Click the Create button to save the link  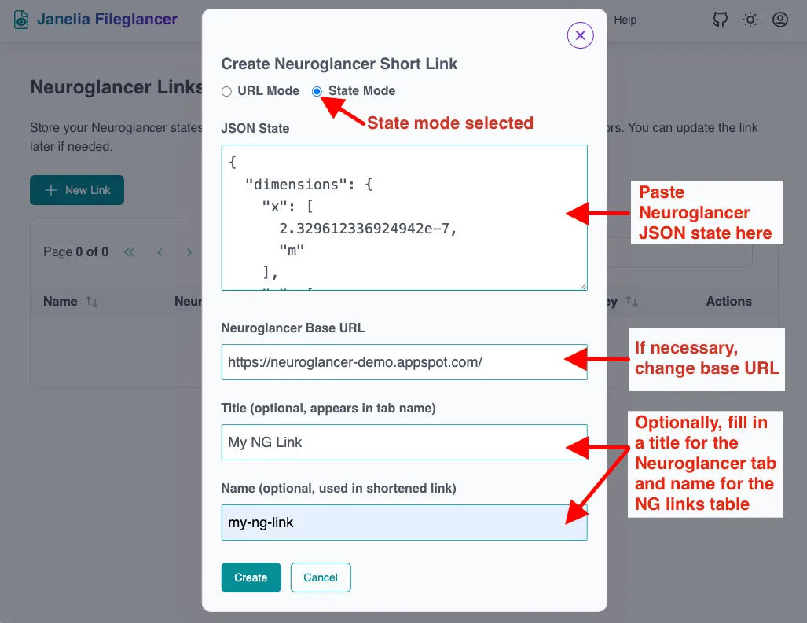(x=251, y=577)
